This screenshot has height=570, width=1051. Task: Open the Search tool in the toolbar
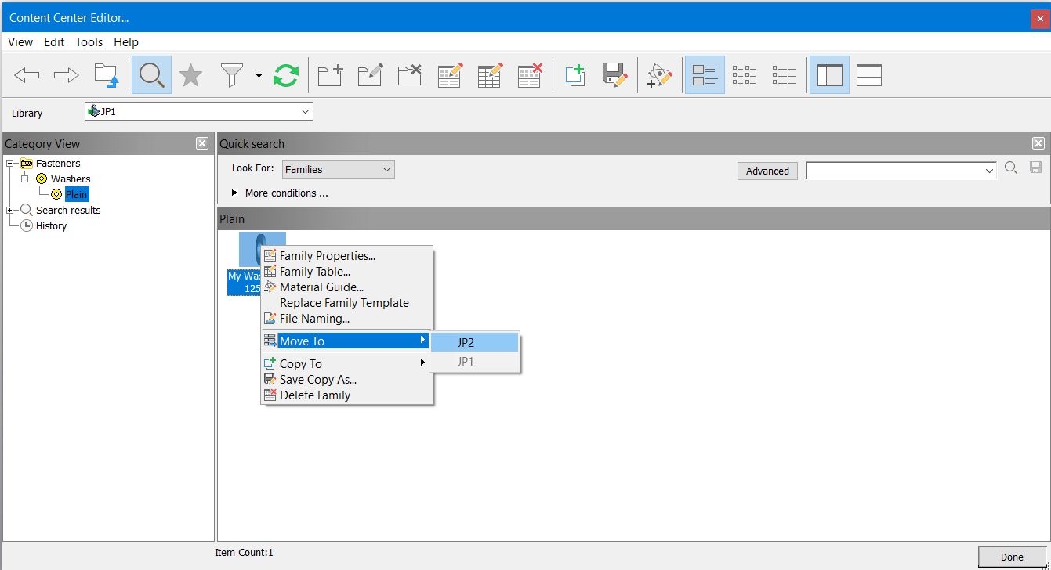point(150,74)
